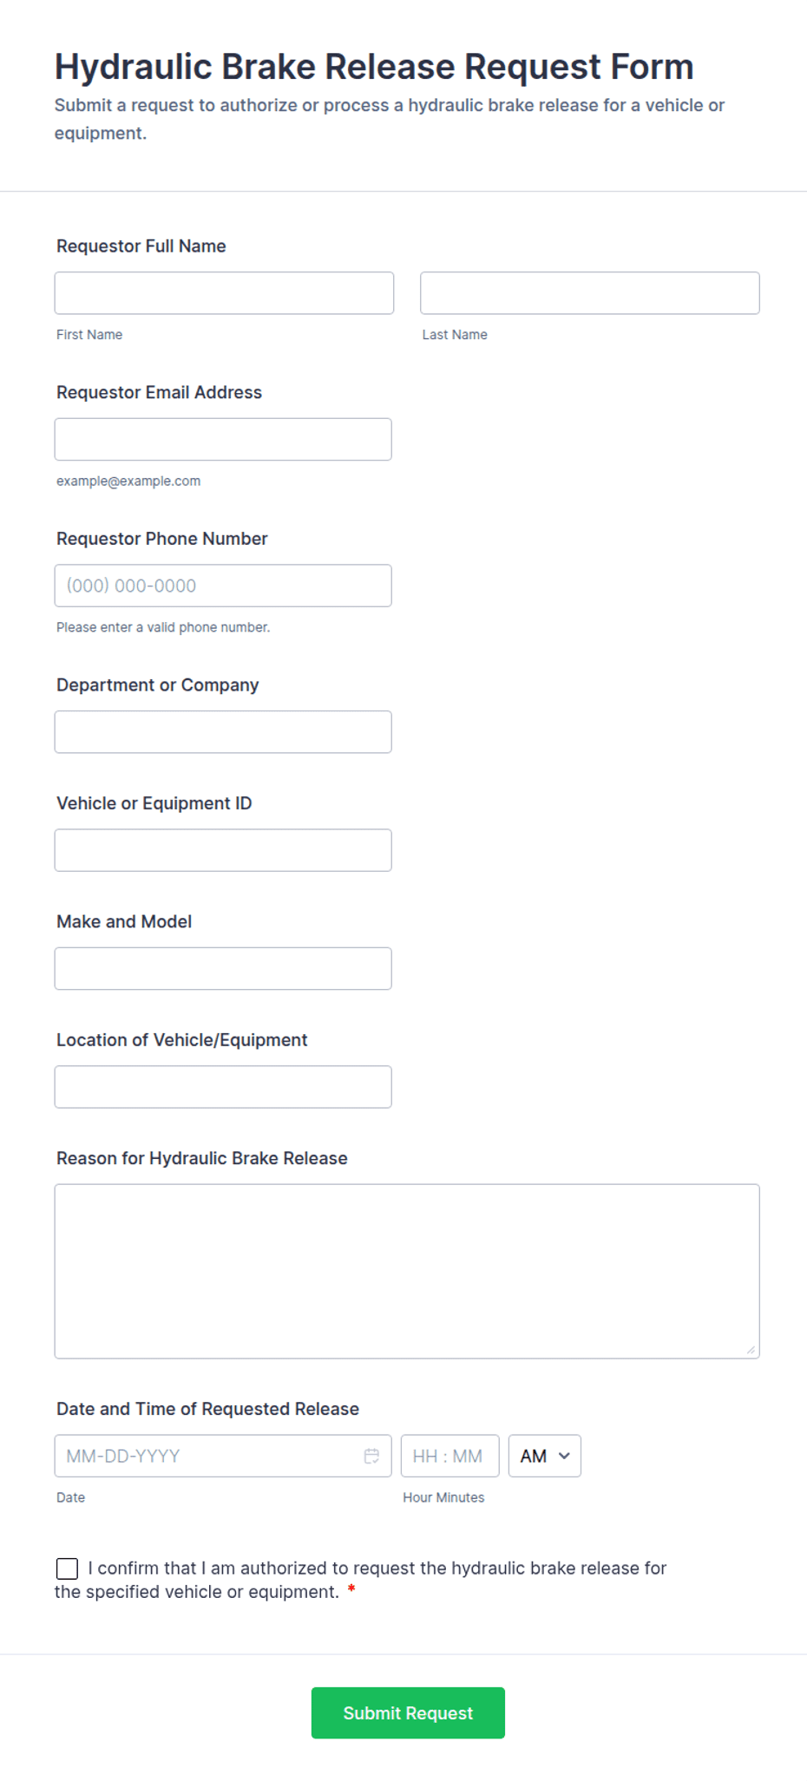Image resolution: width=807 pixels, height=1781 pixels.
Task: Click the Submit Request button
Action: (408, 1712)
